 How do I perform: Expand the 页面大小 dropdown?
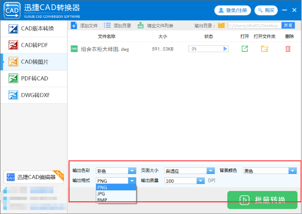coord(210,171)
